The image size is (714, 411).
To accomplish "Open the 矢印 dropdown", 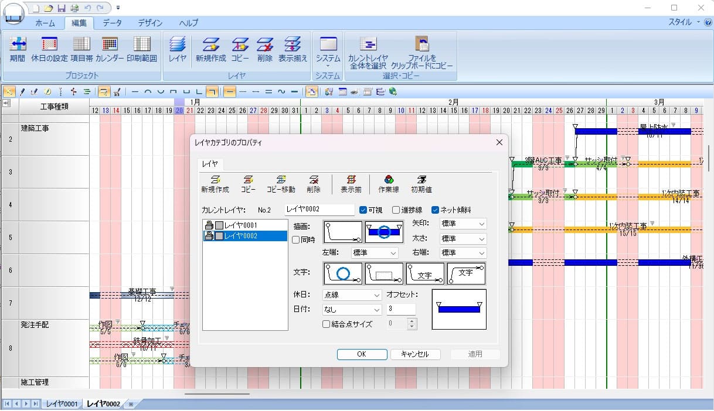I will (463, 224).
